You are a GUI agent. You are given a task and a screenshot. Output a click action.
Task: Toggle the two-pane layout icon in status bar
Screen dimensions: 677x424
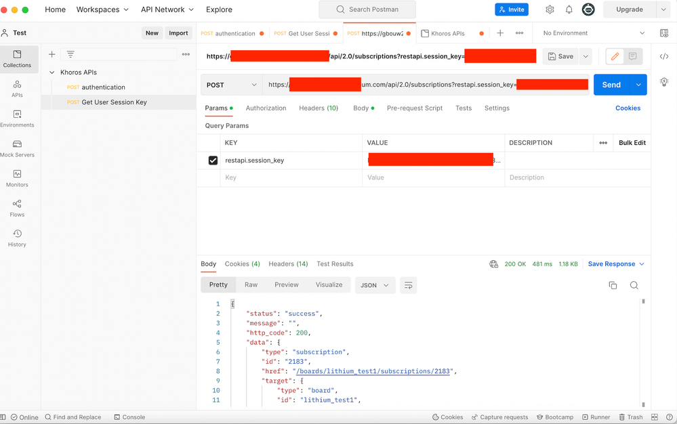tap(655, 417)
